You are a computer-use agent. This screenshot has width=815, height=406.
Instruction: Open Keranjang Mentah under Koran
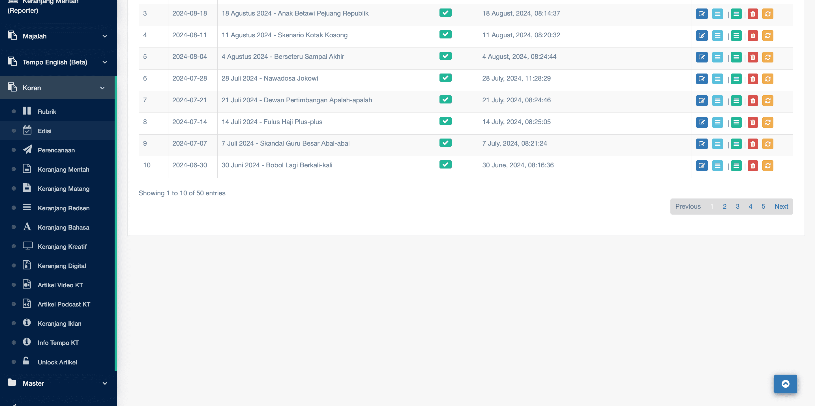(57, 169)
